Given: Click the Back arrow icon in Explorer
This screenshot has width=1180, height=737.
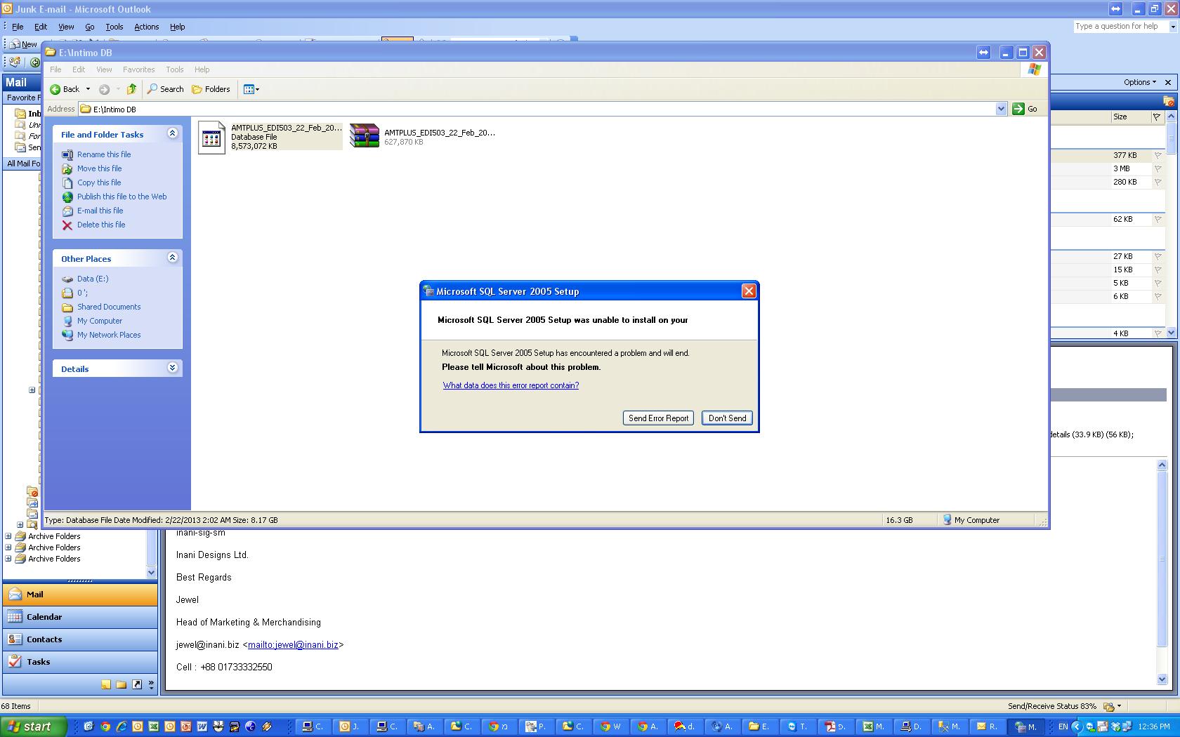Looking at the screenshot, I should click(x=55, y=89).
